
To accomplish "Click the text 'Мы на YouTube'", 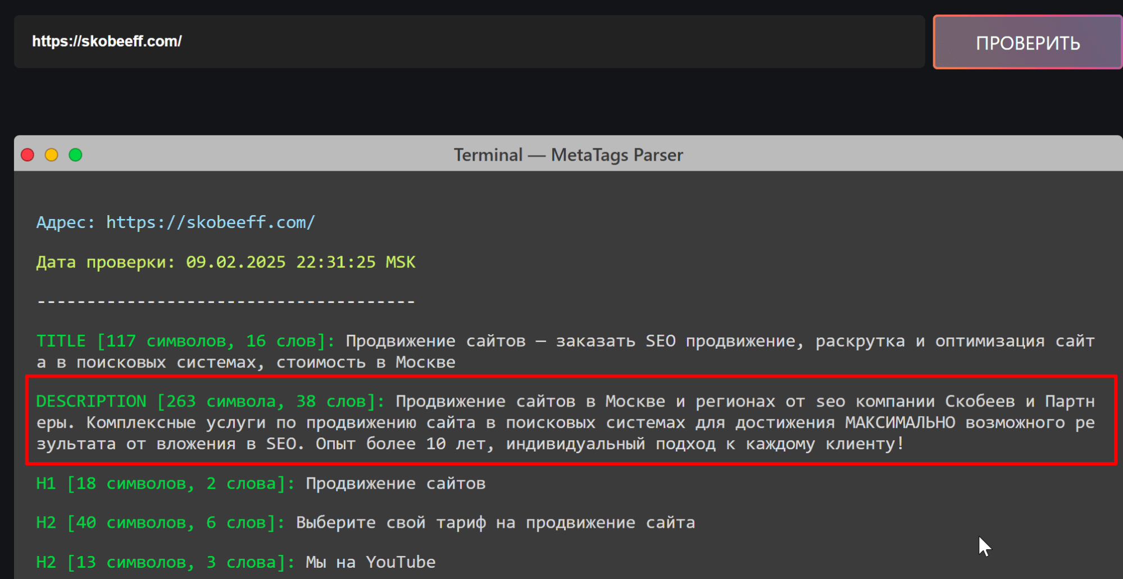I will pyautogui.click(x=371, y=562).
